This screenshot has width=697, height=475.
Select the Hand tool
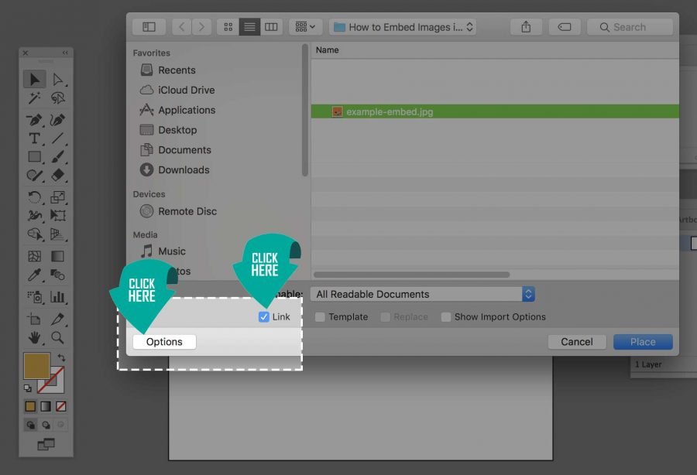click(x=34, y=338)
